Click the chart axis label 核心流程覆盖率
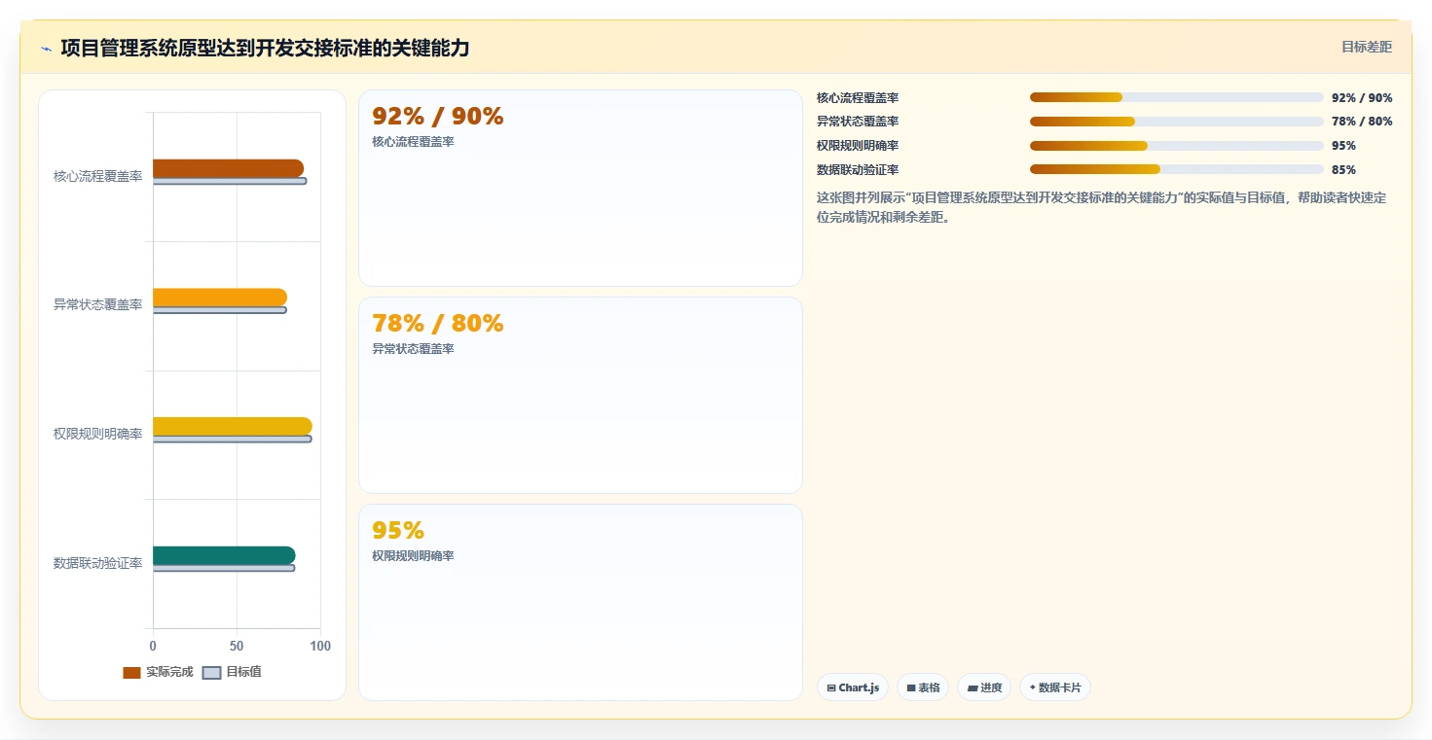Image resolution: width=1432 pixels, height=740 pixels. (98, 176)
